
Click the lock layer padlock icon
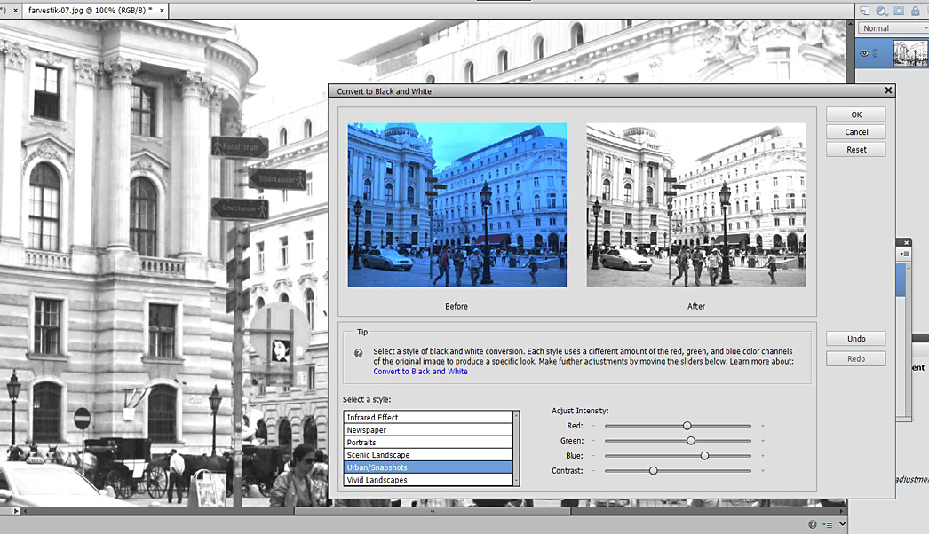(x=917, y=11)
